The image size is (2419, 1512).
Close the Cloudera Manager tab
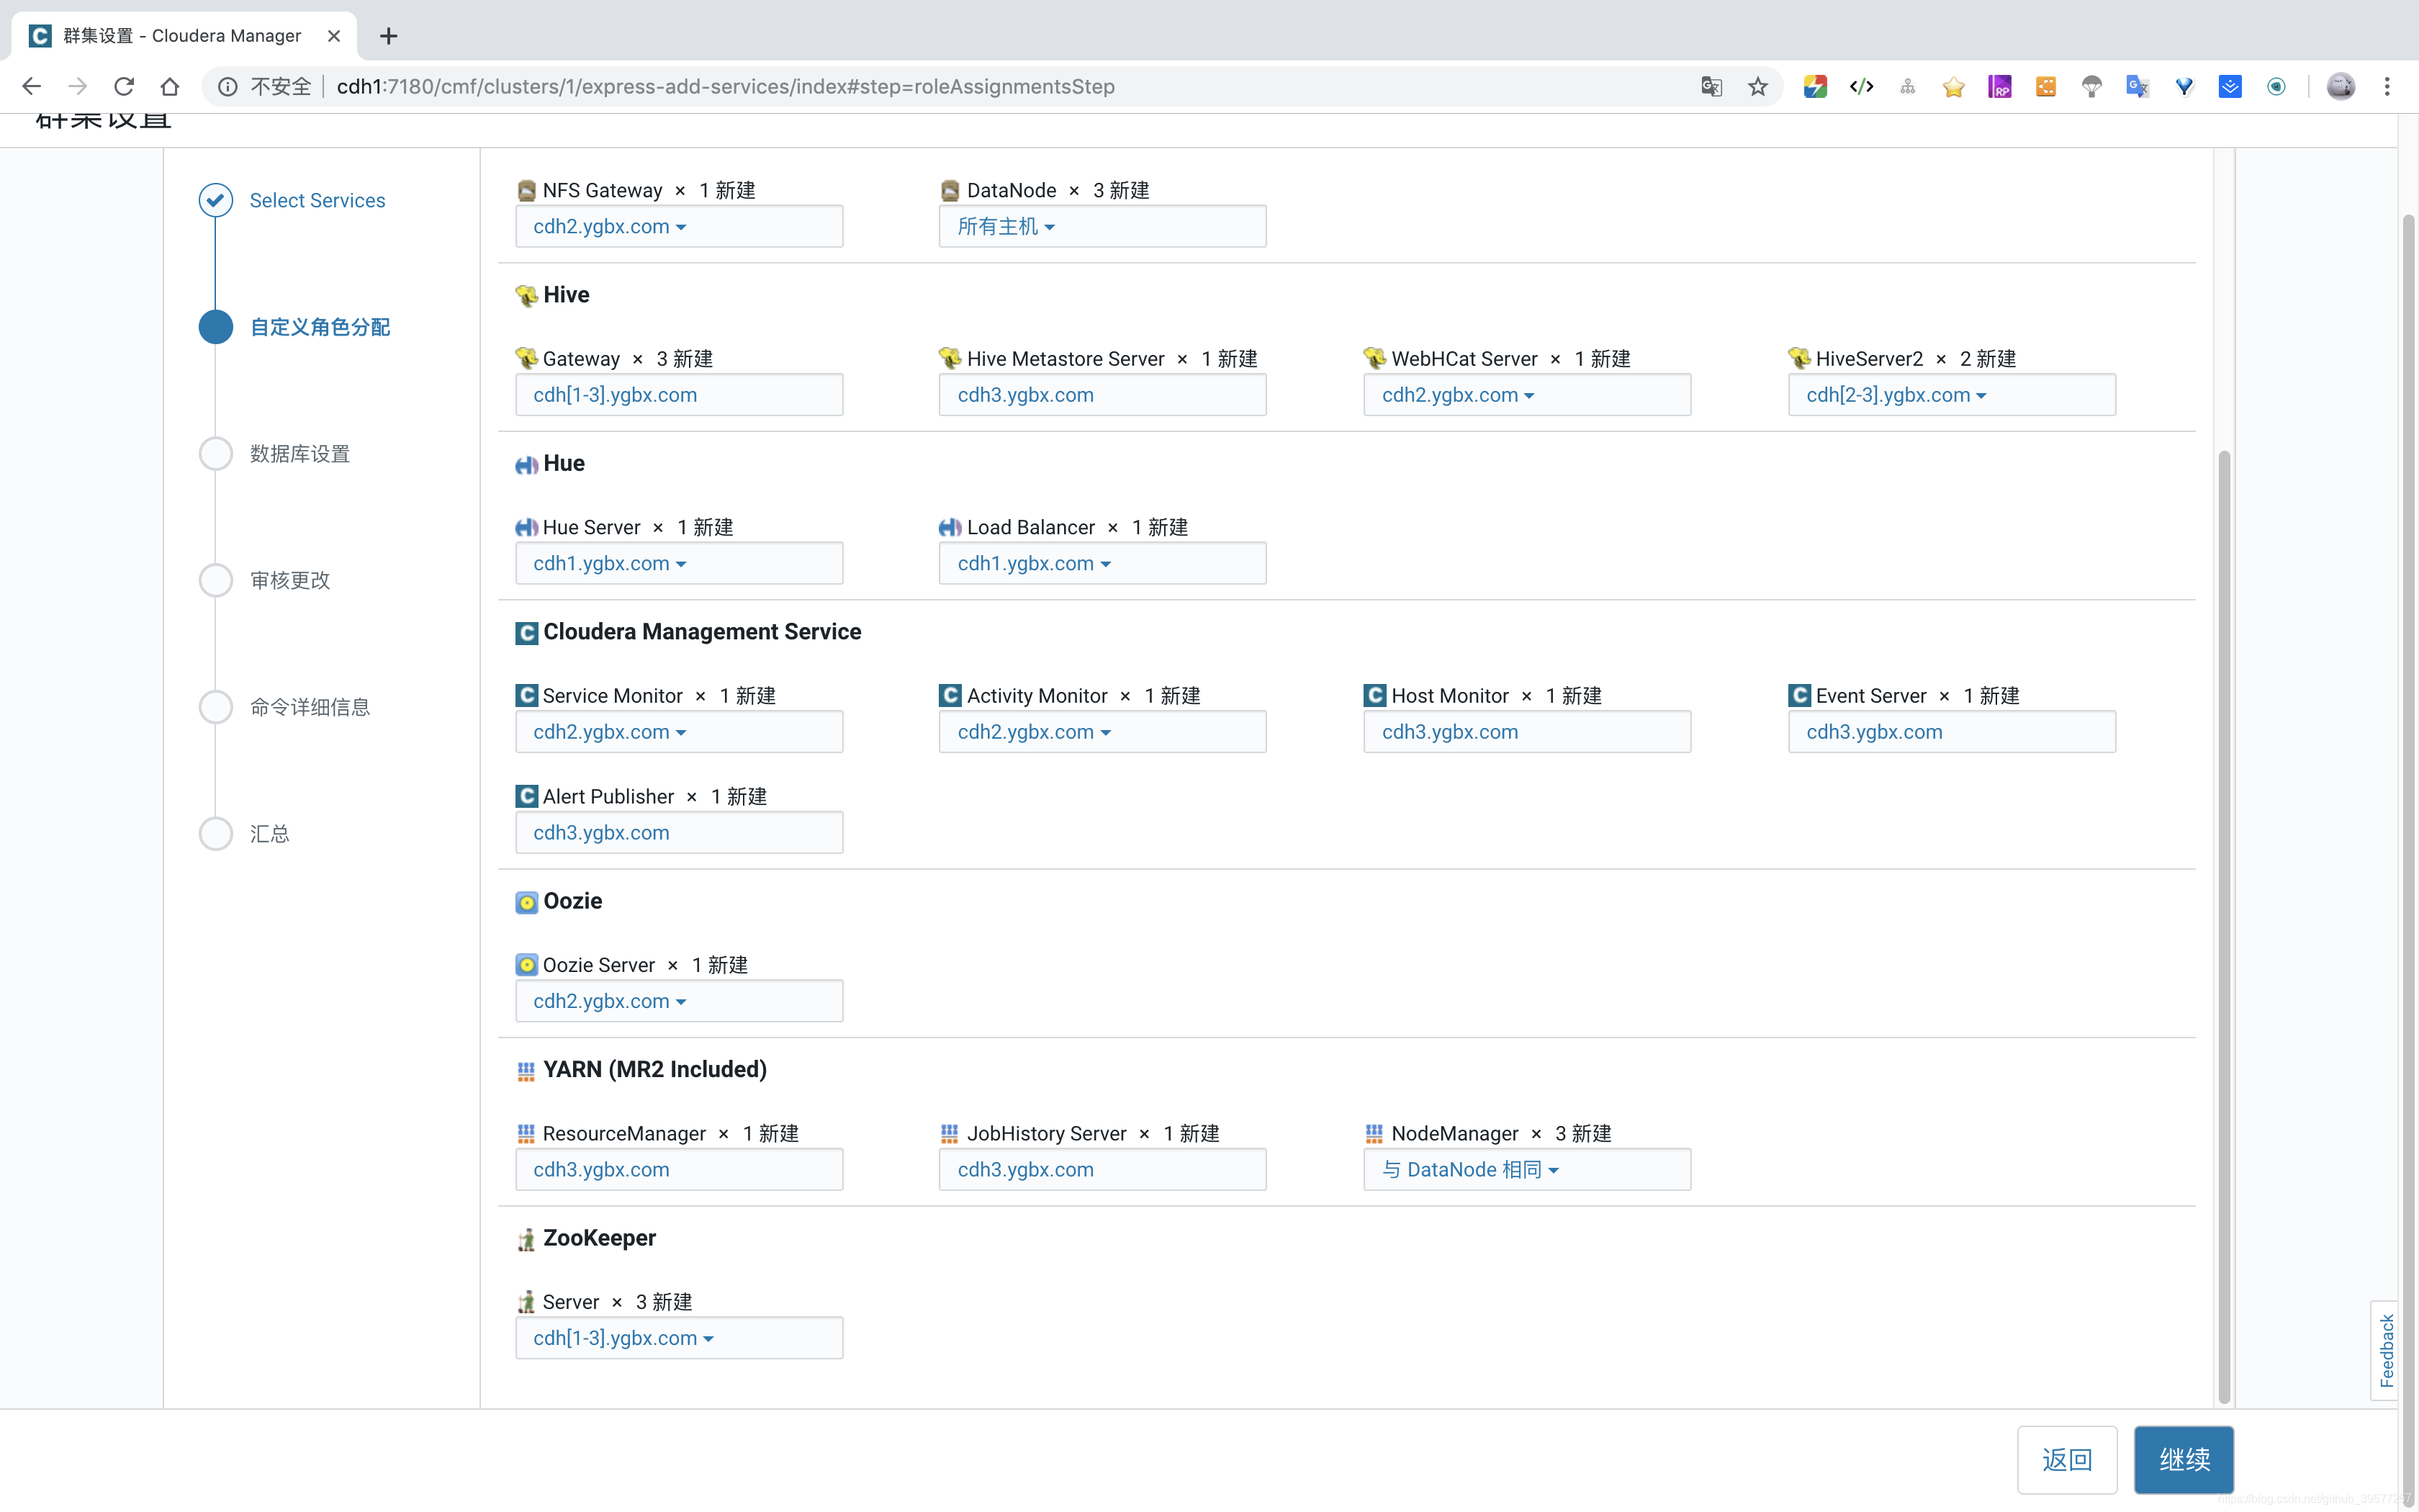click(334, 36)
